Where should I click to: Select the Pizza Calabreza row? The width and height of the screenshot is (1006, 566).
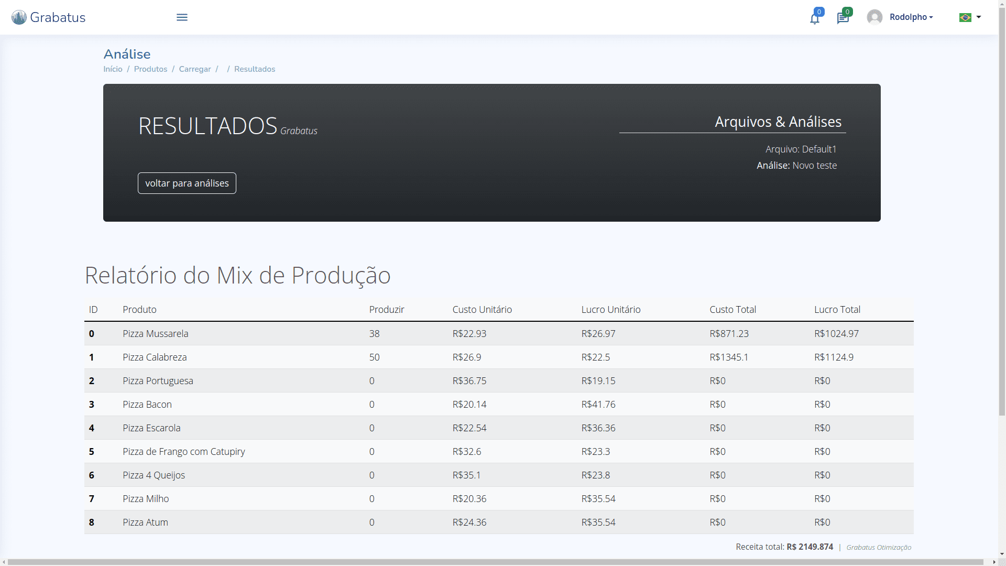click(x=155, y=357)
